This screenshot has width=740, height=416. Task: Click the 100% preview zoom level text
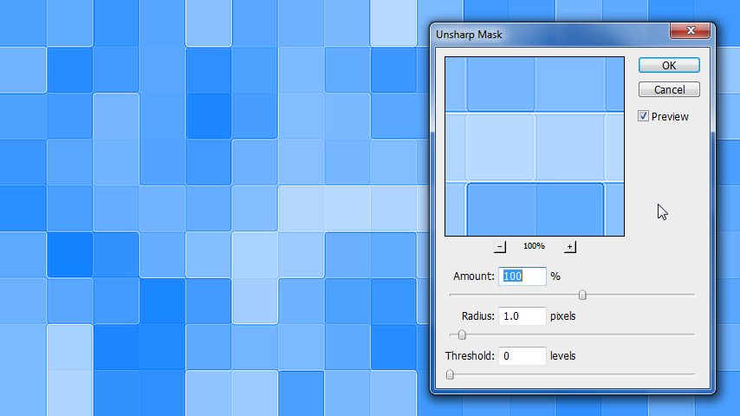coord(534,246)
